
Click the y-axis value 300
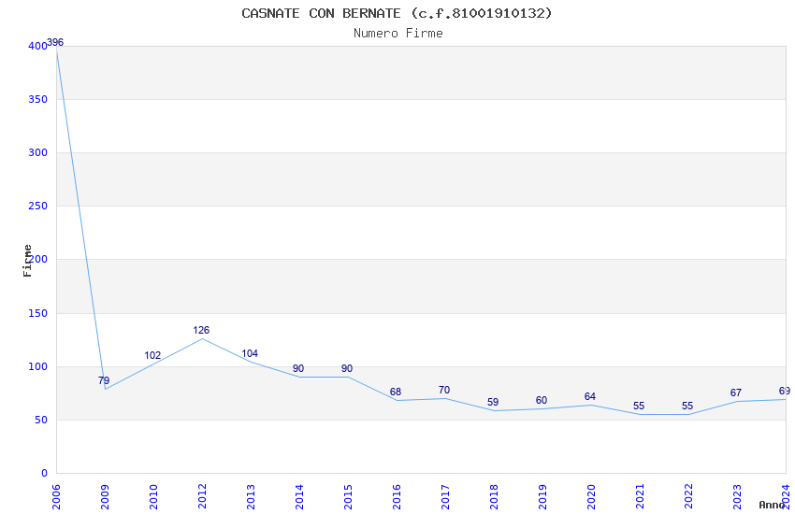tap(37, 152)
